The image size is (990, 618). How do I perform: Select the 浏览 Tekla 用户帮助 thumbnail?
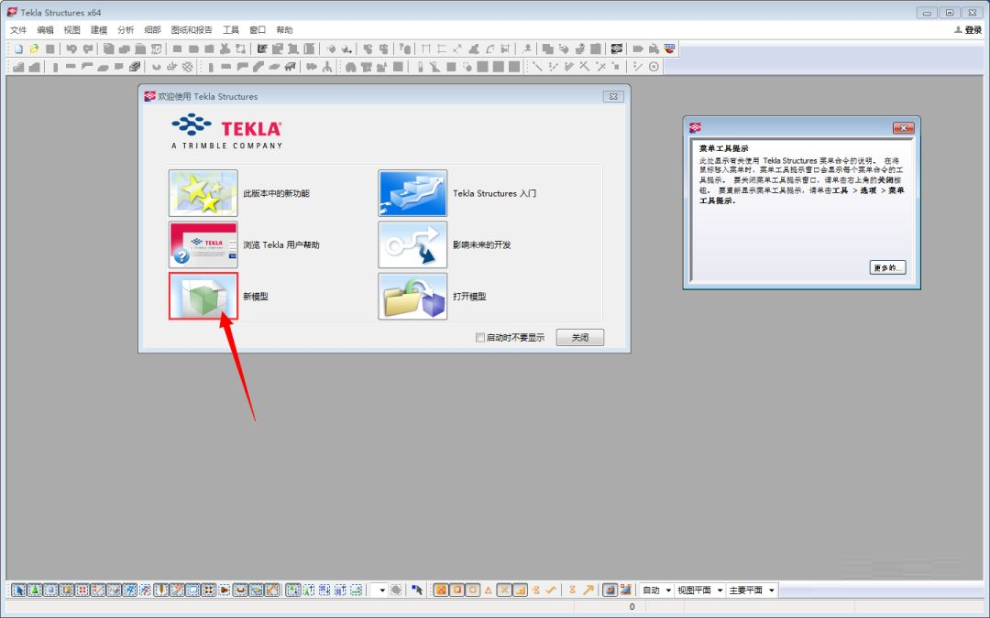tap(203, 244)
